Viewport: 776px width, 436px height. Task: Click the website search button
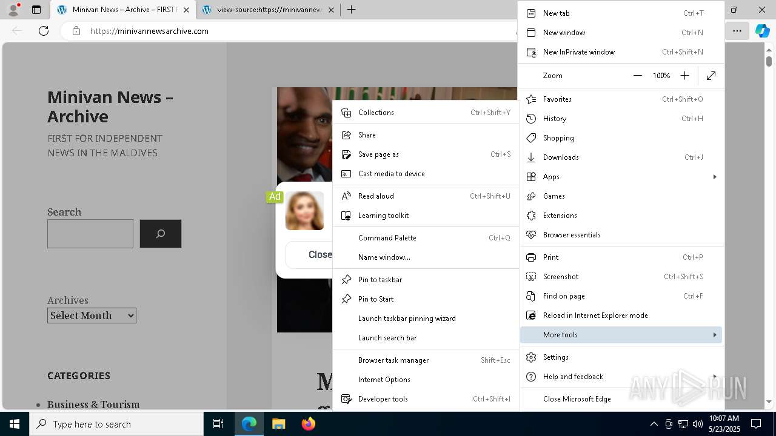click(x=161, y=234)
